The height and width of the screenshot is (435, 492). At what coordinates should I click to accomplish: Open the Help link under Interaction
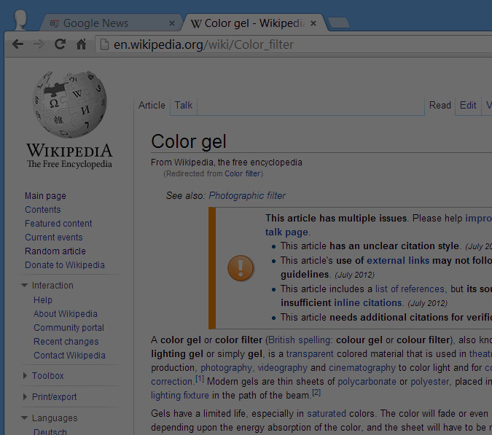[43, 299]
